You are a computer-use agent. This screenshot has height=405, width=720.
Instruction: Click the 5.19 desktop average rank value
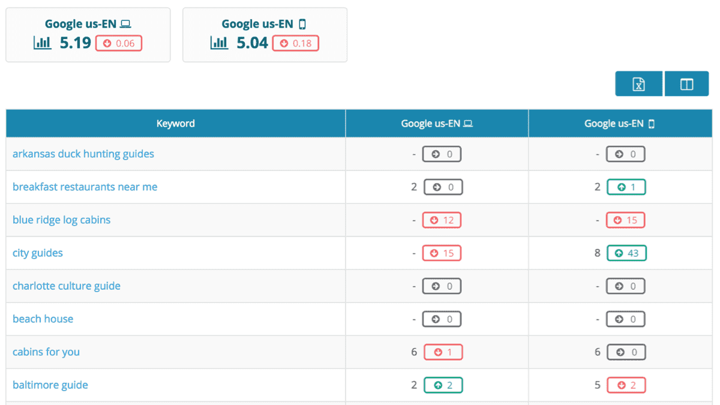76,43
